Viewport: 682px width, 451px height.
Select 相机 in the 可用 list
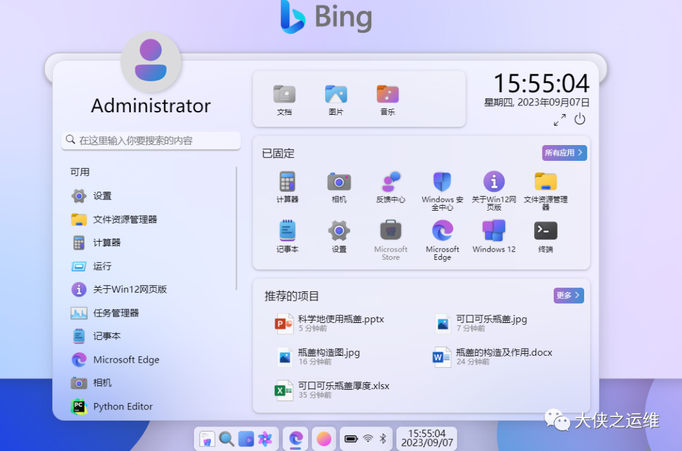click(150, 383)
